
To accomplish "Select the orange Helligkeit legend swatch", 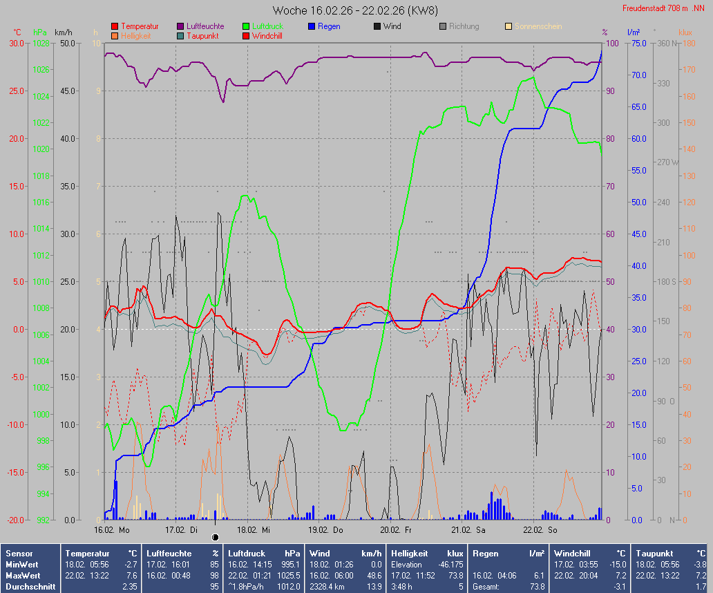I will click(115, 35).
